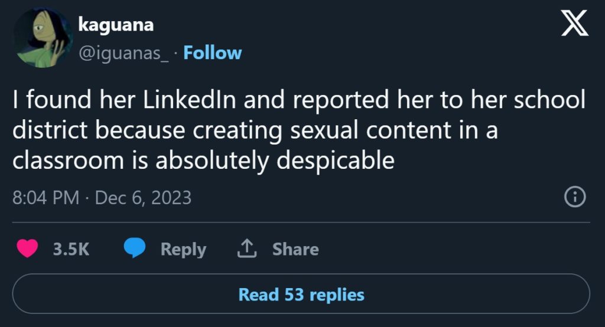Click the share arrow icon
605x327 pixels.
tap(246, 249)
